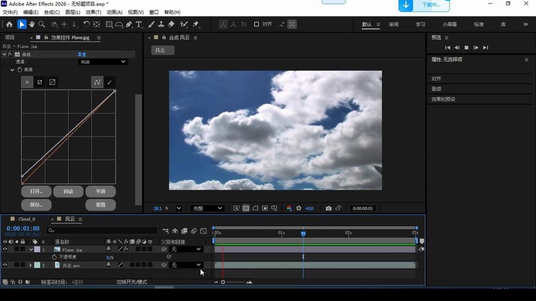
Task: Set curve graph to largest size icon
Action: coord(52,82)
